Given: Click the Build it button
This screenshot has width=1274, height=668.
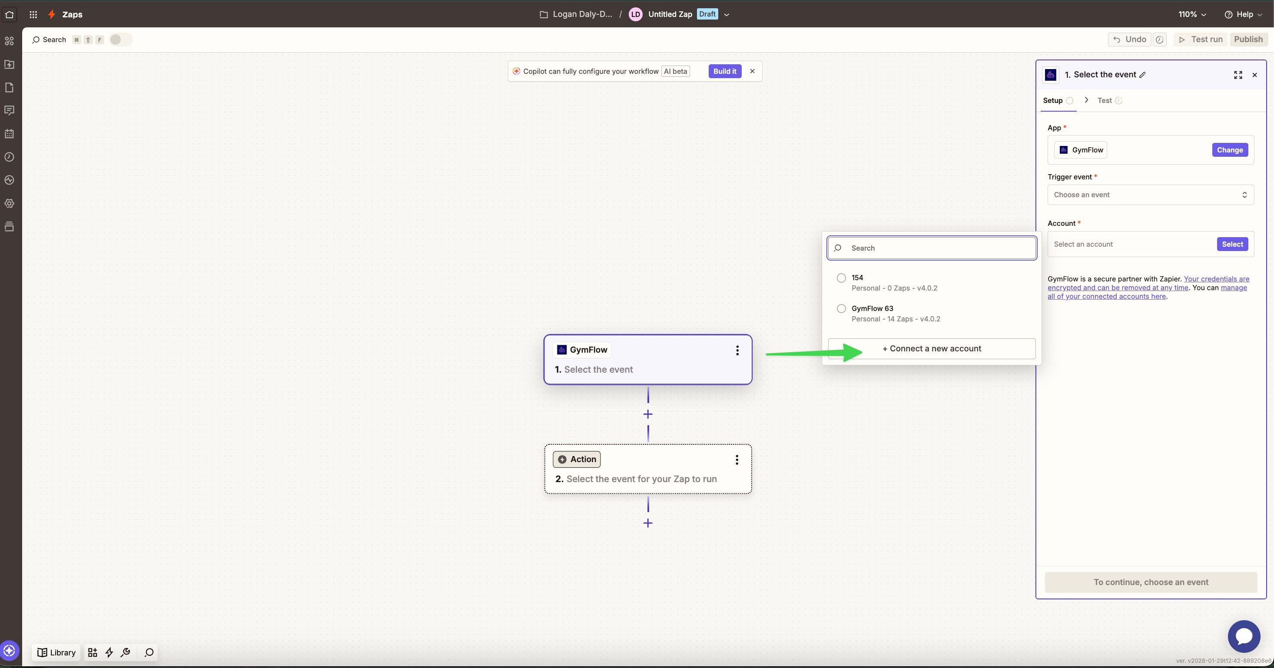Looking at the screenshot, I should click(x=724, y=71).
